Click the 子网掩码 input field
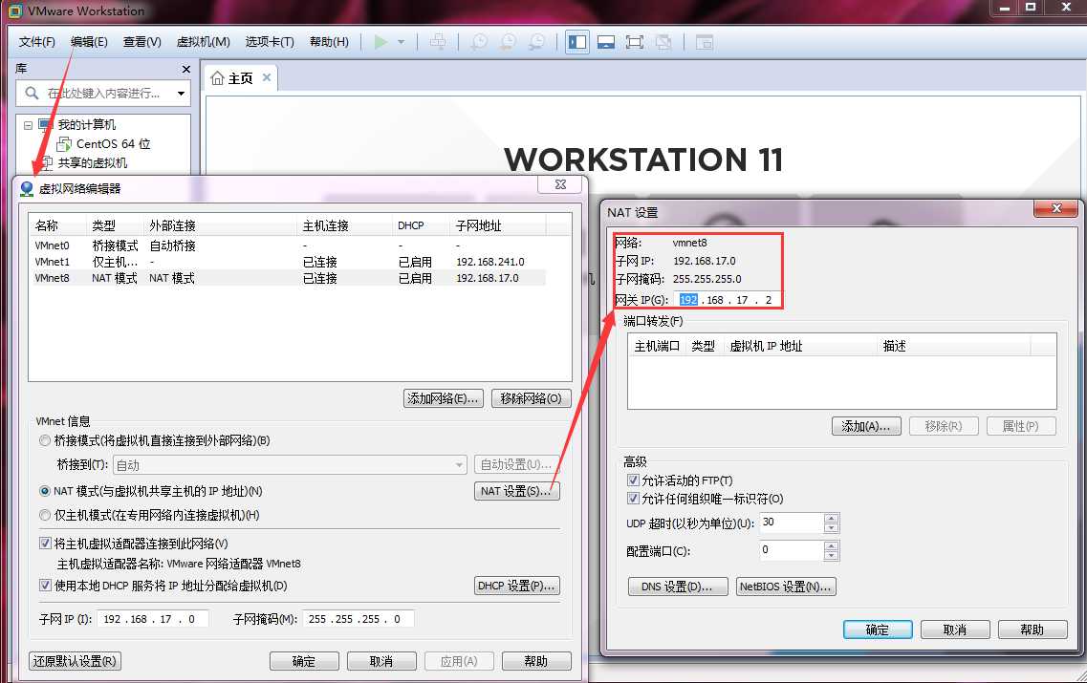This screenshot has height=683, width=1087. [x=359, y=619]
